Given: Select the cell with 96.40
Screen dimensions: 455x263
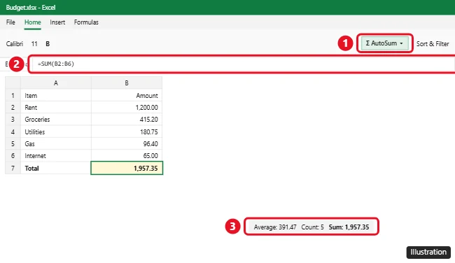Looking at the screenshot, I should click(127, 143).
